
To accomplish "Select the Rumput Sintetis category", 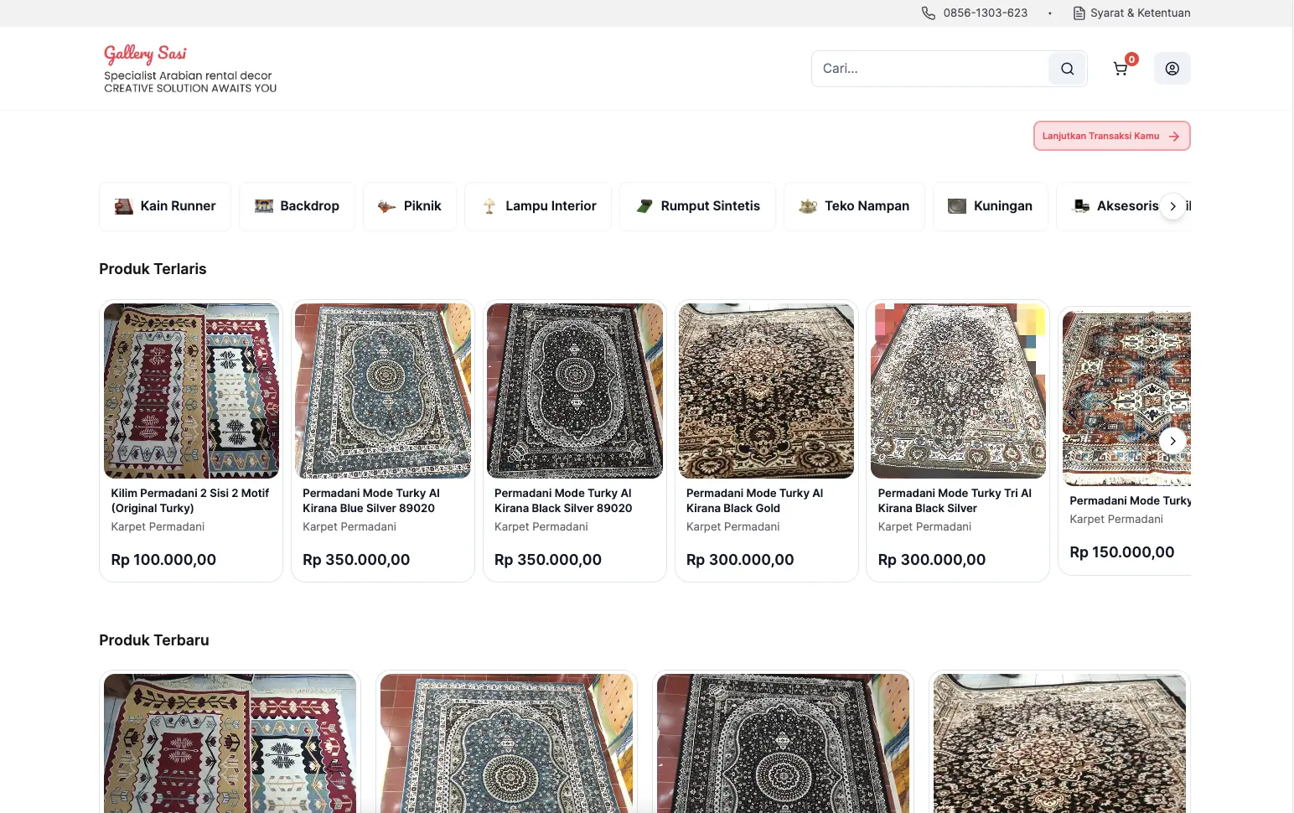I will [698, 206].
